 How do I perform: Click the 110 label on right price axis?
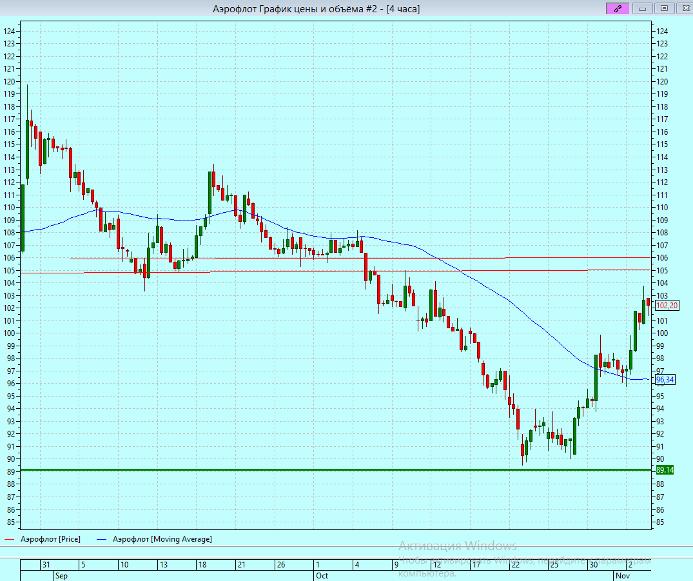tap(662, 208)
